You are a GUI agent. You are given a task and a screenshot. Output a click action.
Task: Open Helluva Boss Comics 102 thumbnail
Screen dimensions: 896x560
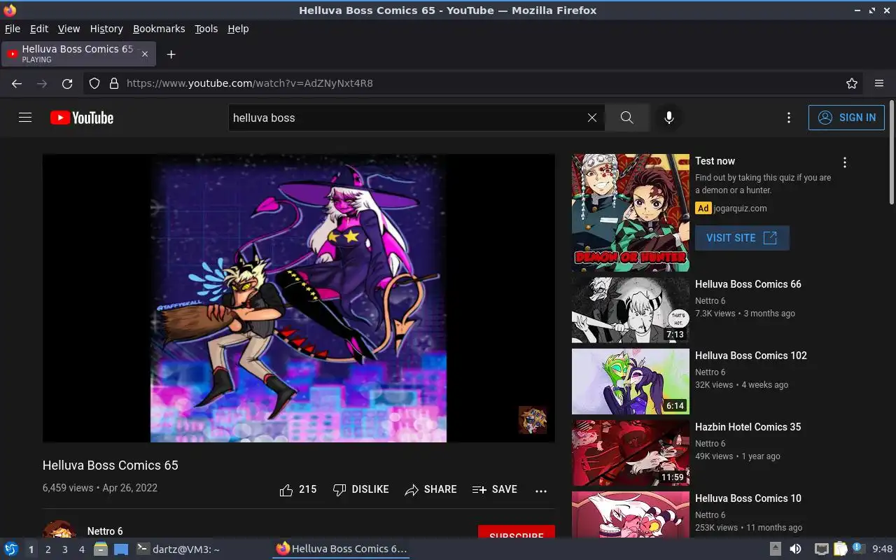pos(631,381)
